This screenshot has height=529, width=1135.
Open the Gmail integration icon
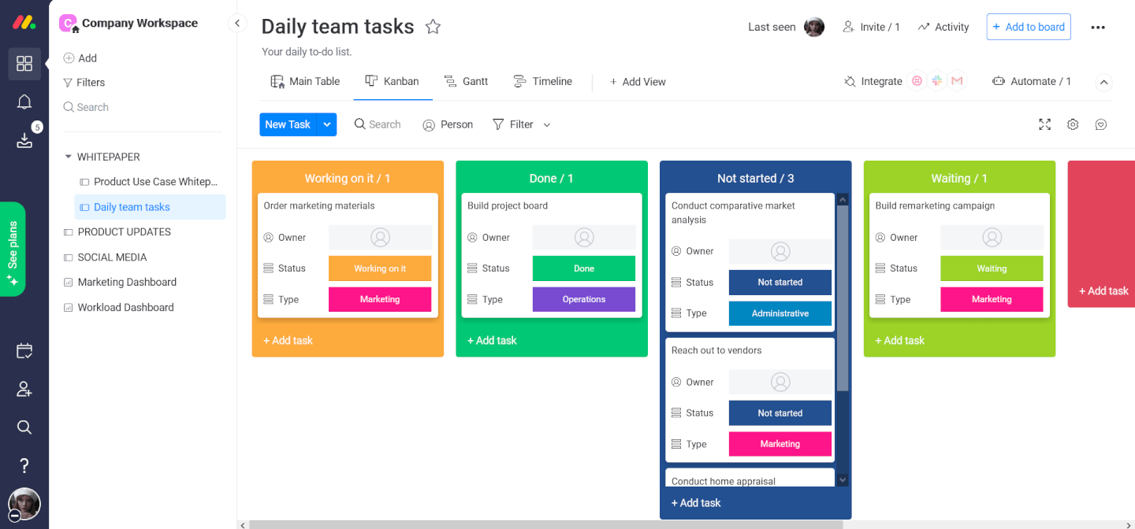coord(957,80)
